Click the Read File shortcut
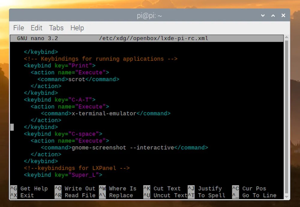The height and width of the screenshot is (207, 300). point(80,195)
